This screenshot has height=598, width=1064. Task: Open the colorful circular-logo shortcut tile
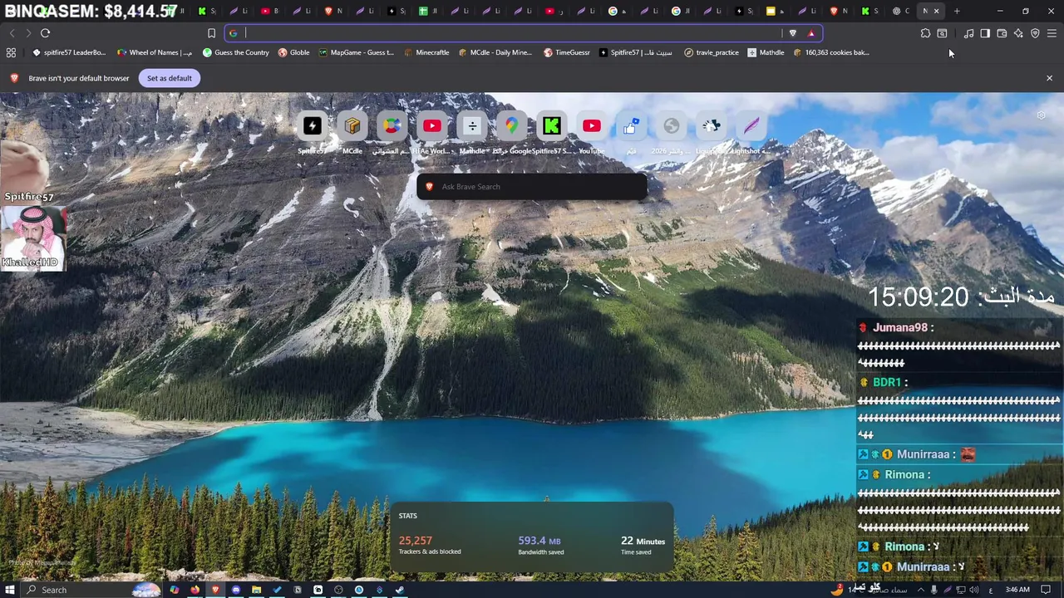(x=392, y=126)
